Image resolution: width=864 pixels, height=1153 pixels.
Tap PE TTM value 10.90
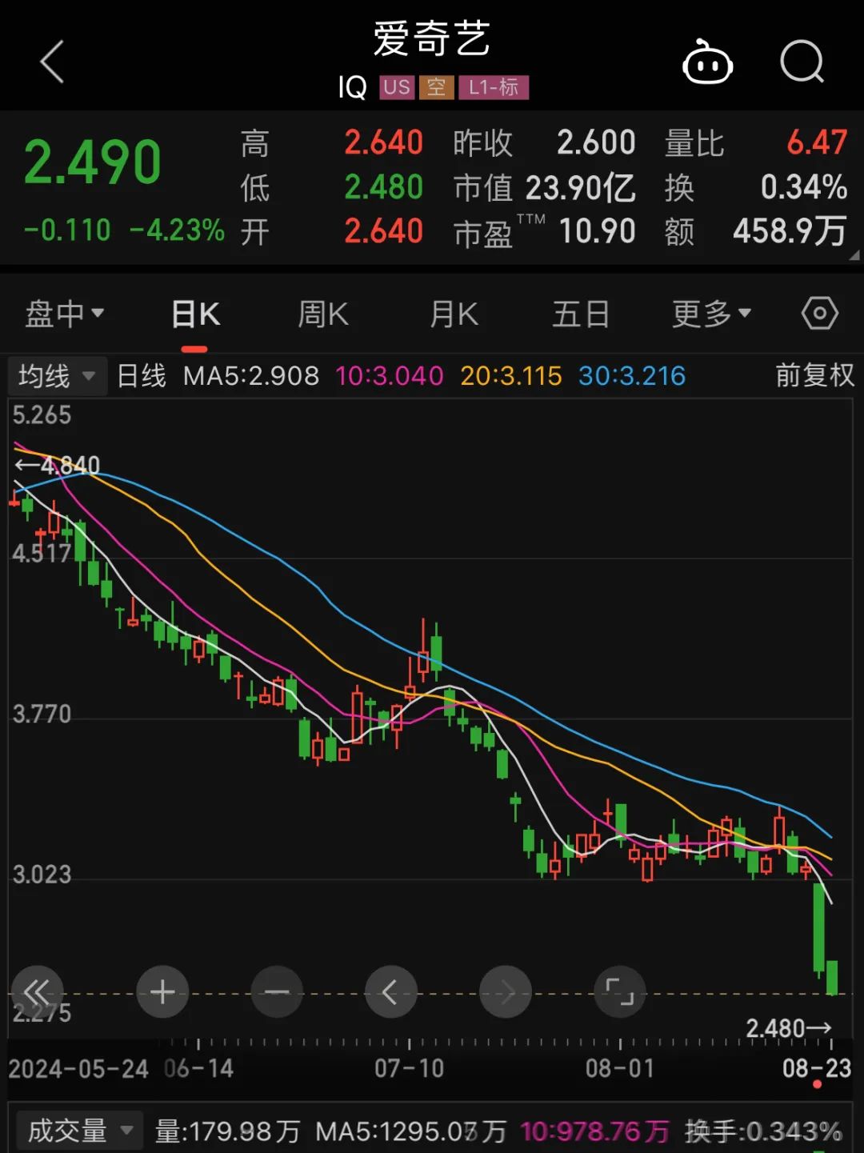[597, 231]
